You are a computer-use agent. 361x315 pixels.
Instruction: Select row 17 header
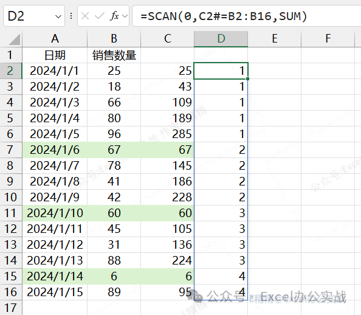[x=11, y=308]
